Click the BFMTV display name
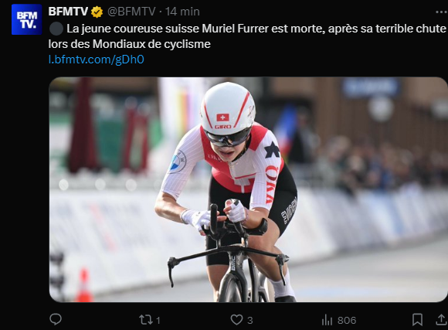448x330 pixels. 68,12
